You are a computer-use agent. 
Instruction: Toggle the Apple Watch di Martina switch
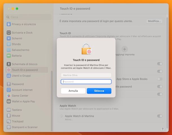(160, 116)
